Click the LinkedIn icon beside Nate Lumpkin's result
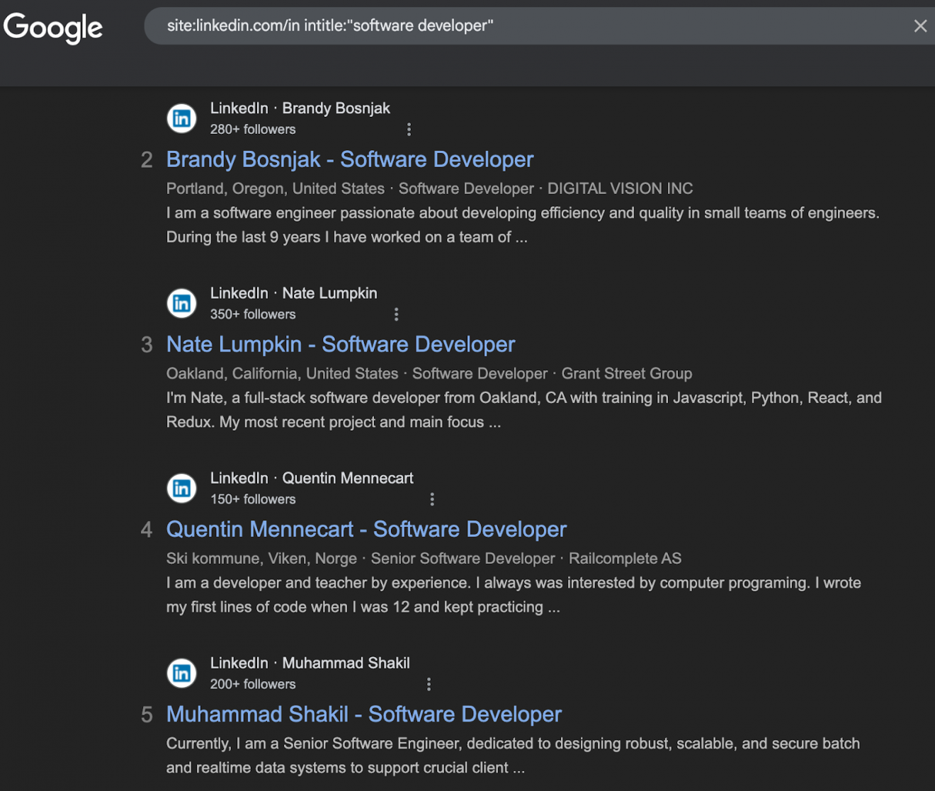Viewport: 935px width, 791px height. [181, 303]
